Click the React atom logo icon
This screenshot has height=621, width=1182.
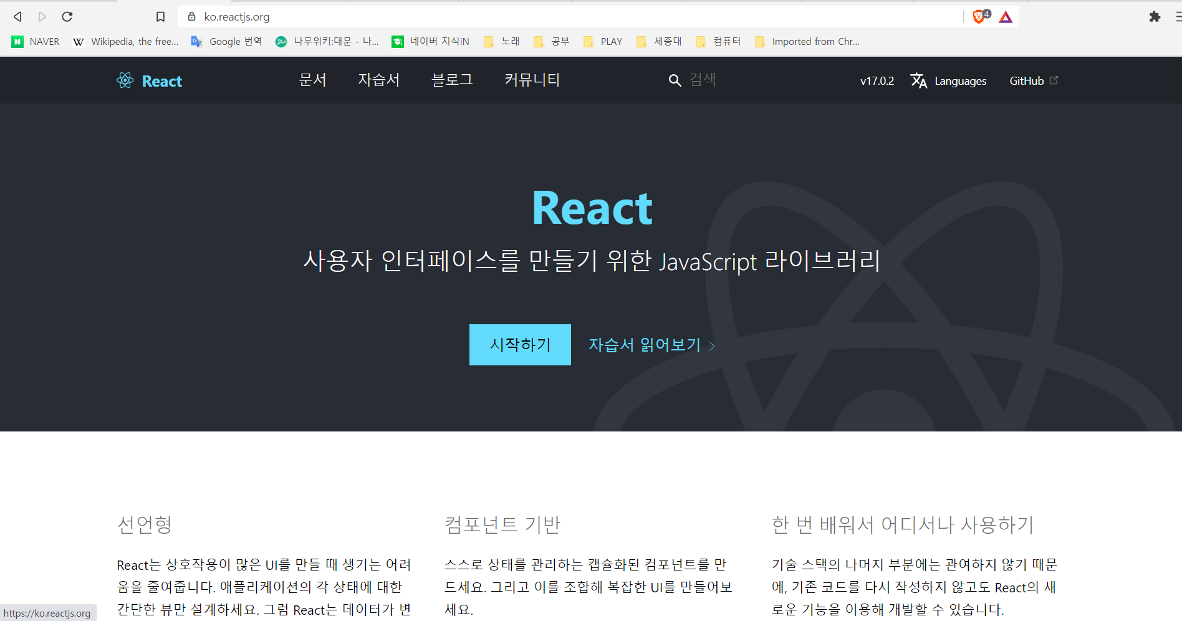pyautogui.click(x=125, y=80)
